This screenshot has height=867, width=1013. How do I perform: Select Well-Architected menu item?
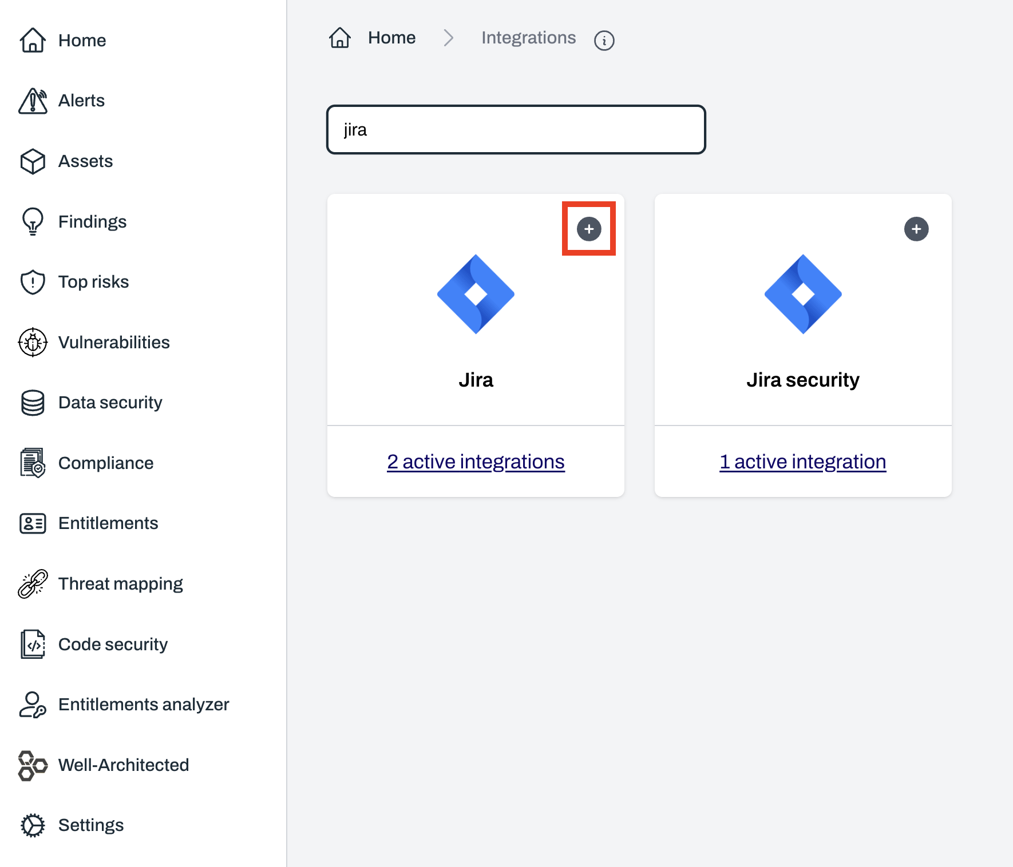(x=124, y=765)
